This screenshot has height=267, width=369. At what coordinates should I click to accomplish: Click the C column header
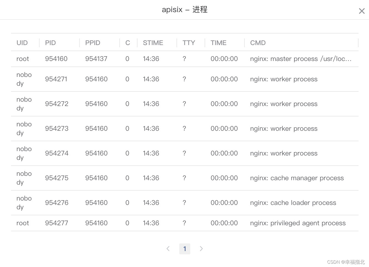point(128,43)
